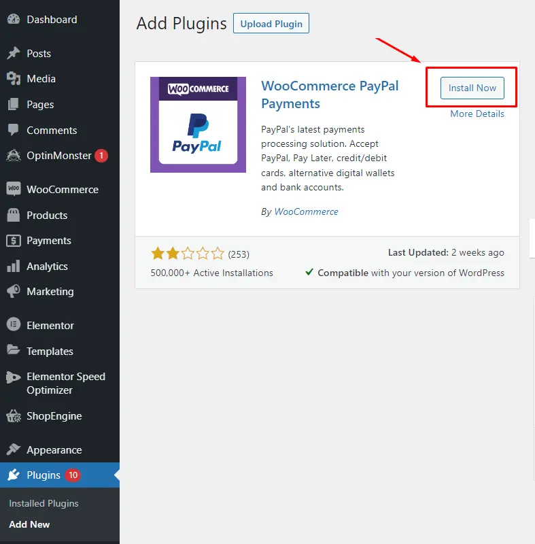This screenshot has height=544, width=535.
Task: Click the Posts pushpin icon
Action: pyautogui.click(x=14, y=53)
